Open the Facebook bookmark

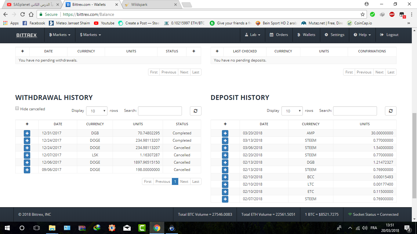[x=34, y=23]
